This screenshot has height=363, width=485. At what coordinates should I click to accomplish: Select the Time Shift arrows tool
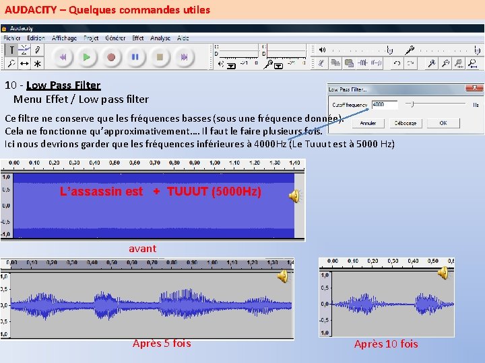click(x=24, y=64)
